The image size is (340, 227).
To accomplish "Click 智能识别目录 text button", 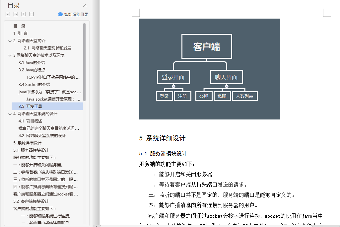I will (x=76, y=15).
